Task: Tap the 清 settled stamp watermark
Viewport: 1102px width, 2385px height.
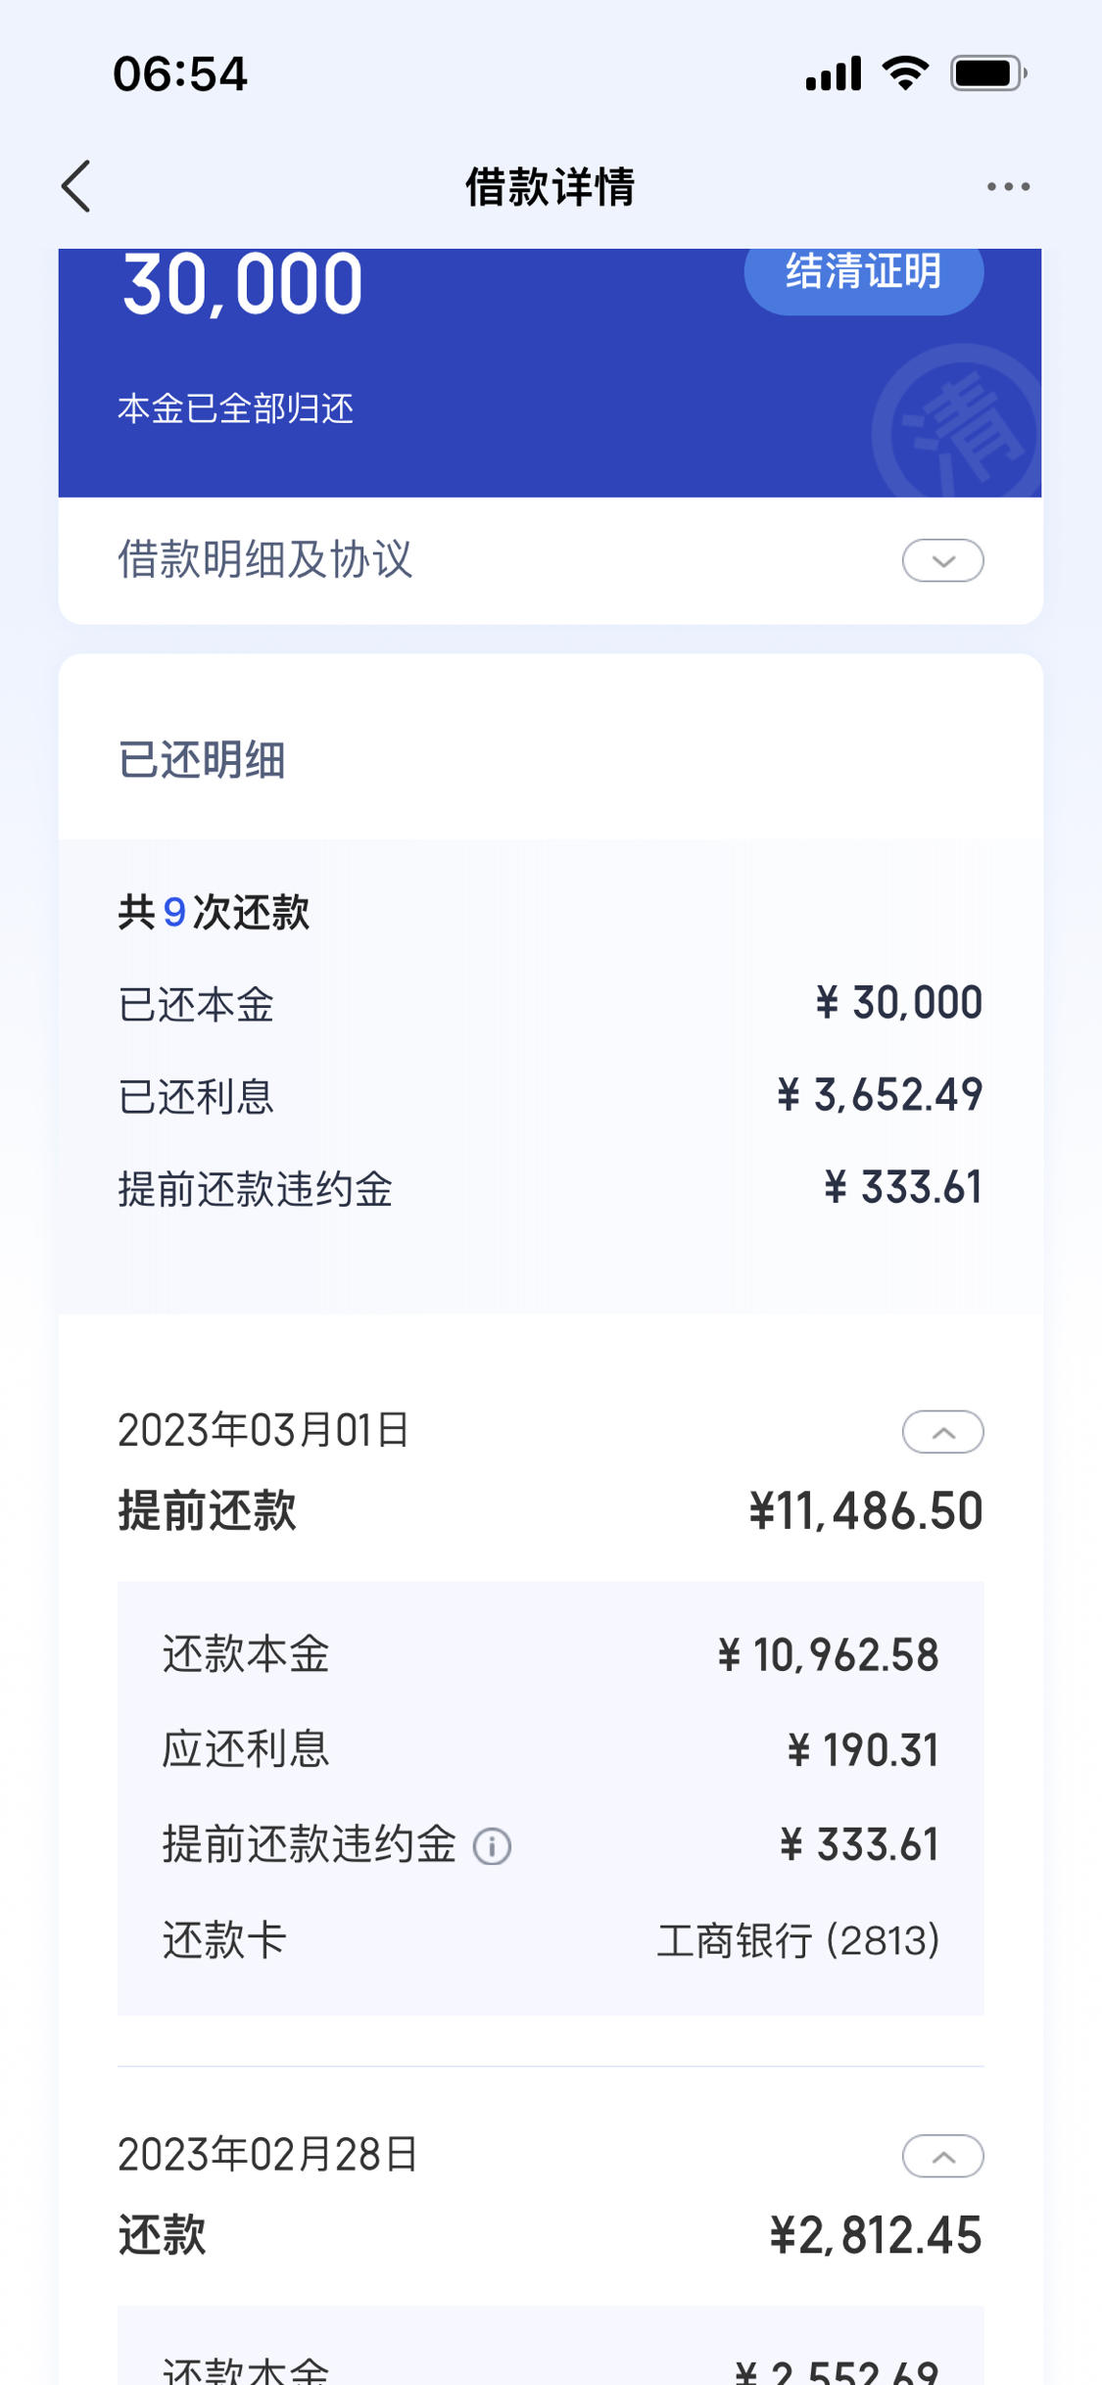Action: point(957,421)
